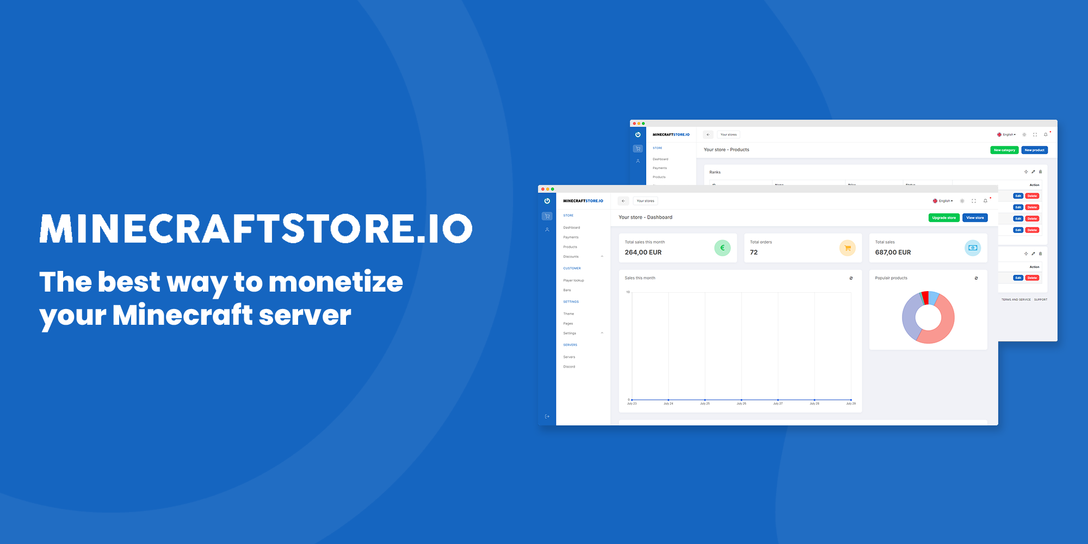
Task: Open Products in the Dashboard window sidebar
Action: pyautogui.click(x=570, y=247)
